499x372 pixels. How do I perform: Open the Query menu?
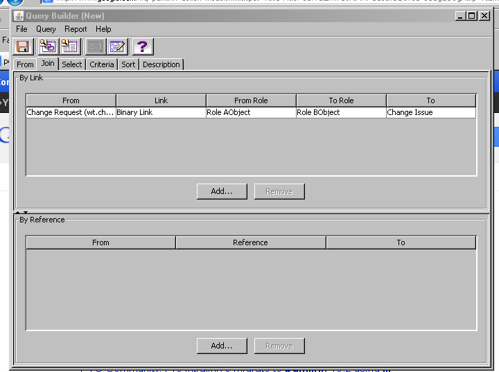pos(46,29)
